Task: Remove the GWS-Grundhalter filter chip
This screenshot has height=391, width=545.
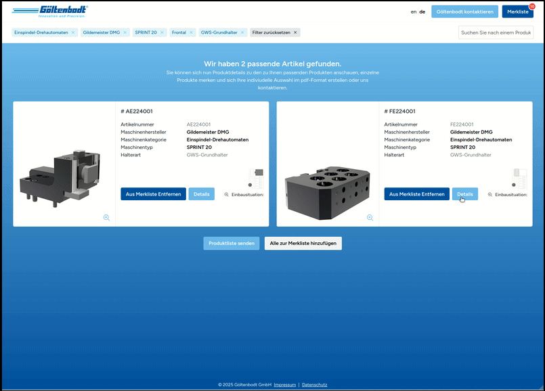Action: click(242, 32)
